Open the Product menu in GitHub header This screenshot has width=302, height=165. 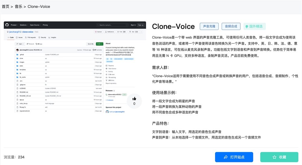pyautogui.click(x=14, y=25)
